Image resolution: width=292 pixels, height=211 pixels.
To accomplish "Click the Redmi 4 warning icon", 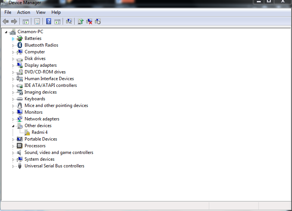I will [x=27, y=132].
